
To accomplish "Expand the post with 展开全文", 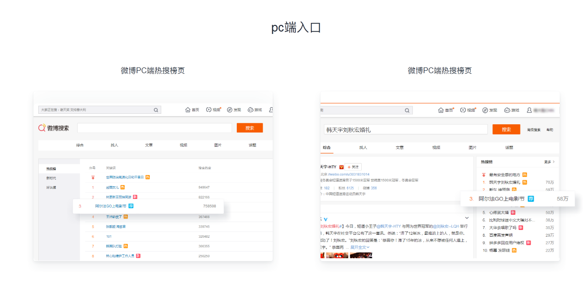I will click(x=360, y=247).
